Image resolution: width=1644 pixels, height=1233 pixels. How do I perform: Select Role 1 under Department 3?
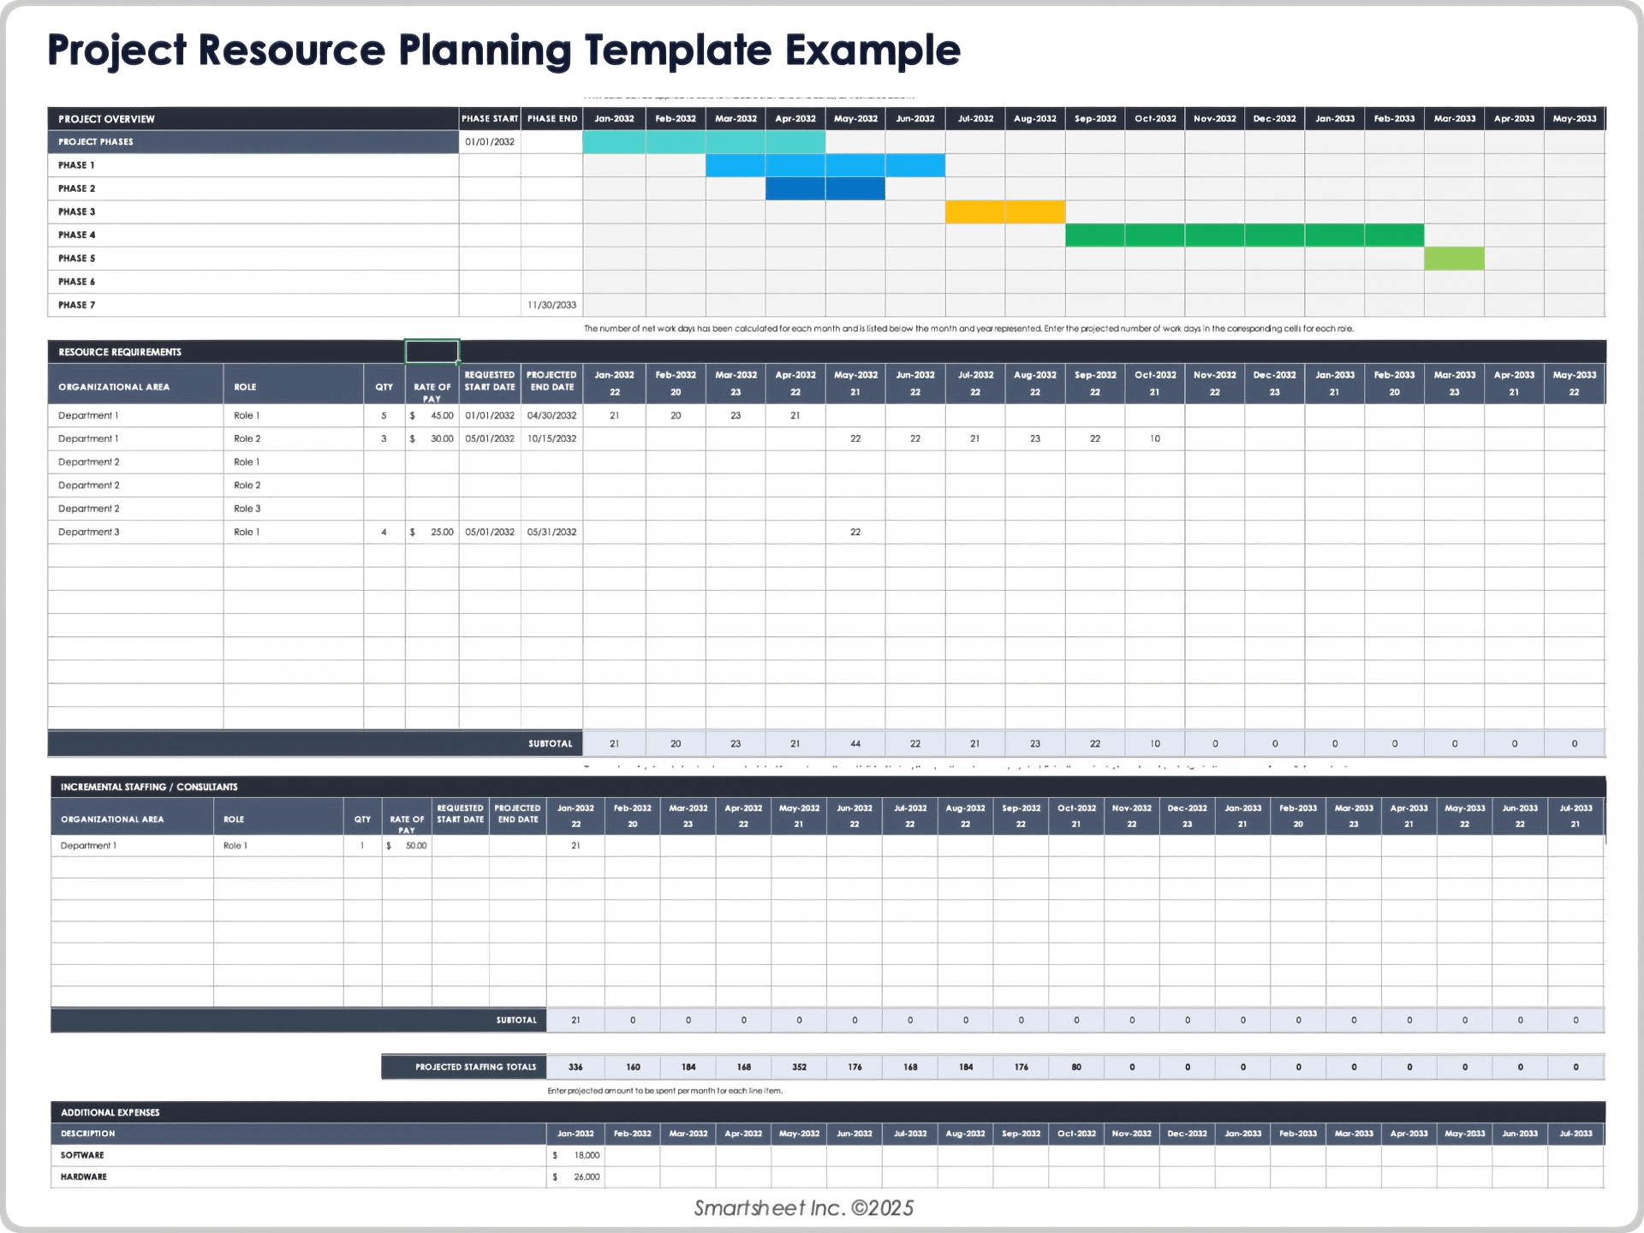click(x=247, y=531)
